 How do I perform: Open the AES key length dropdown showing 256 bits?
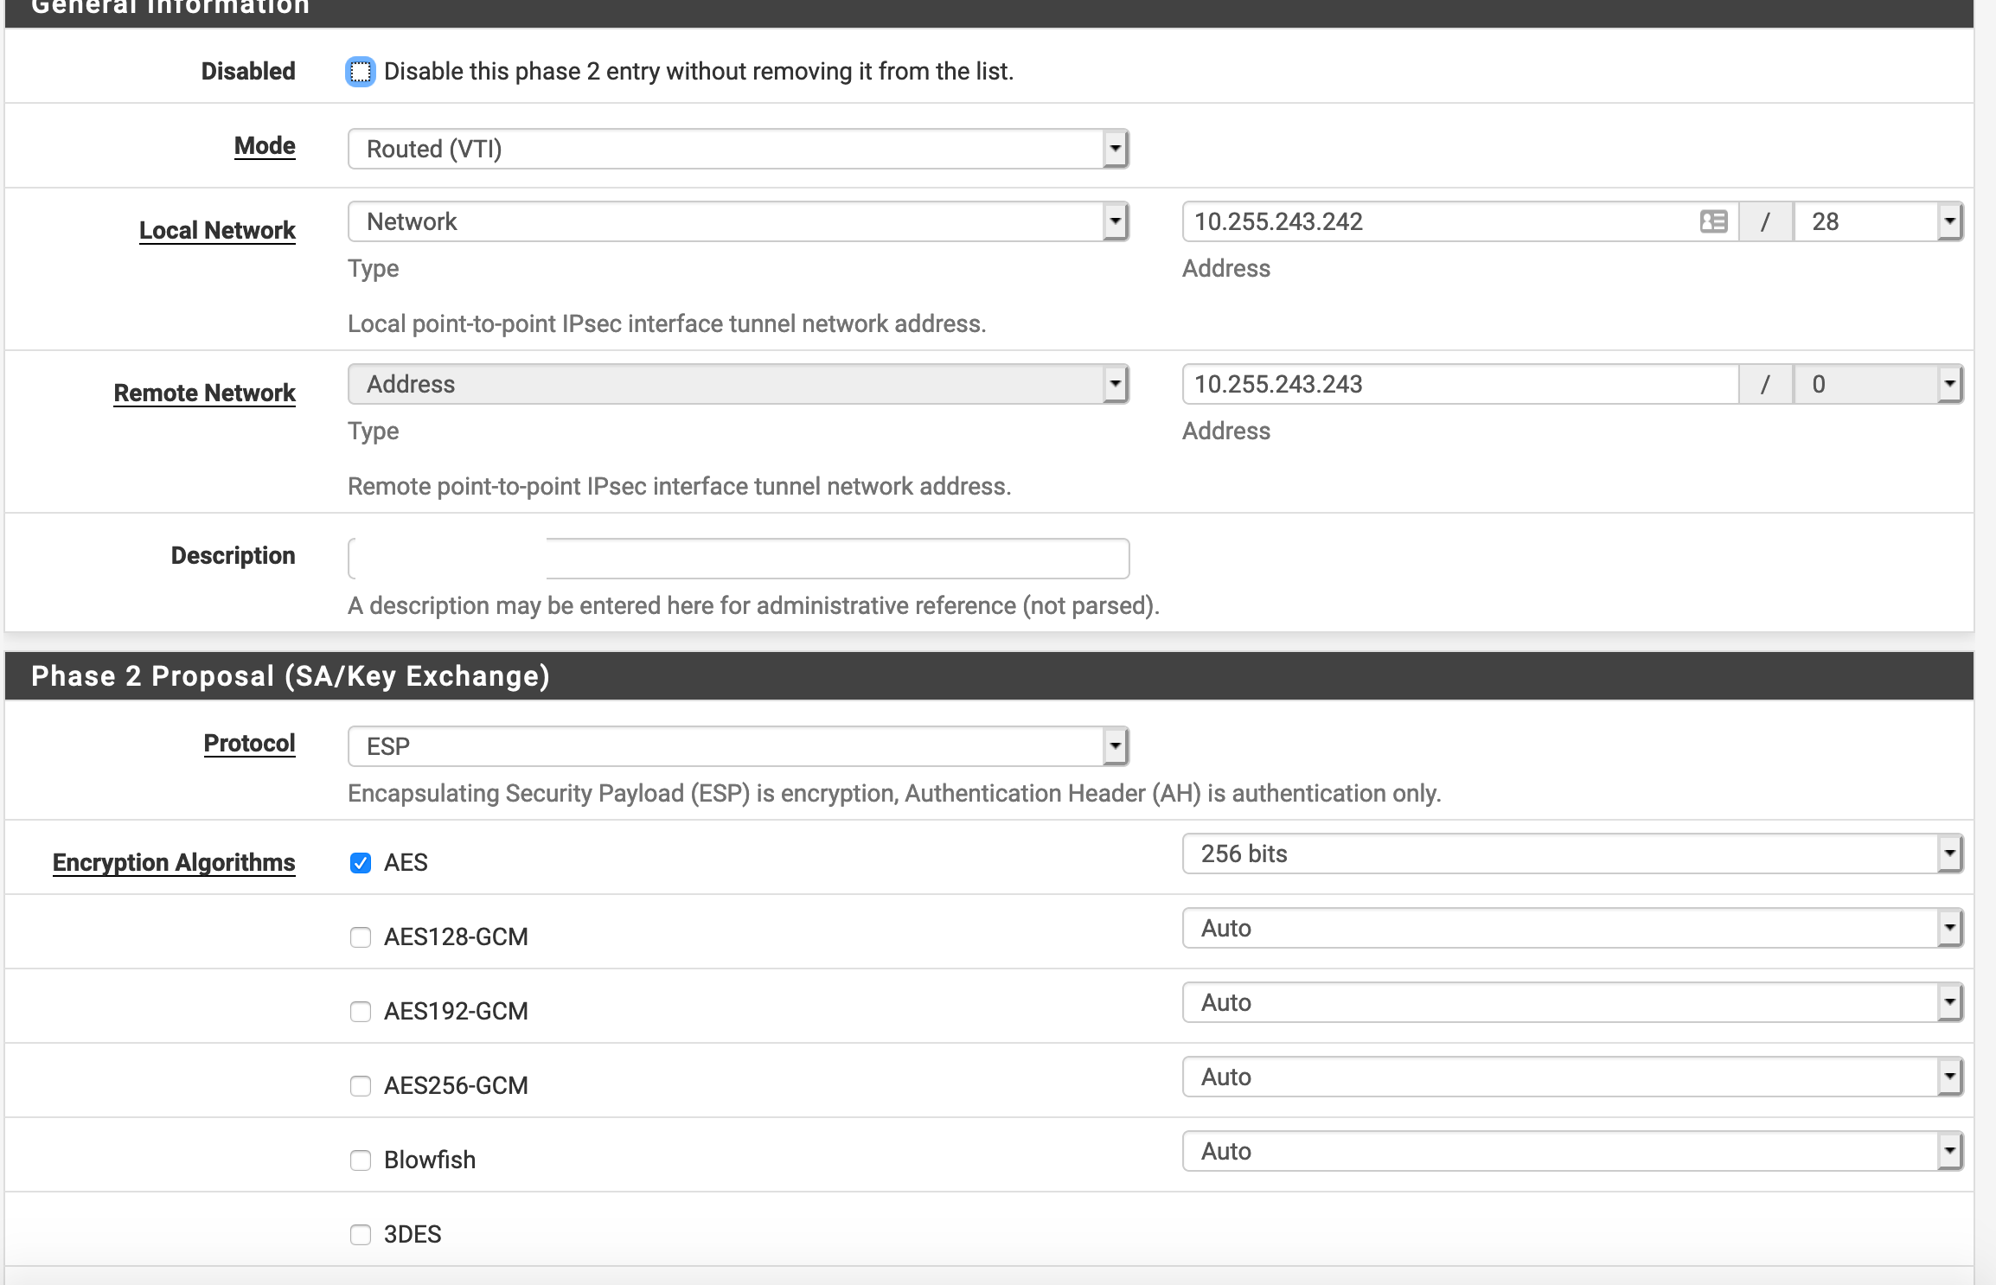1571,854
